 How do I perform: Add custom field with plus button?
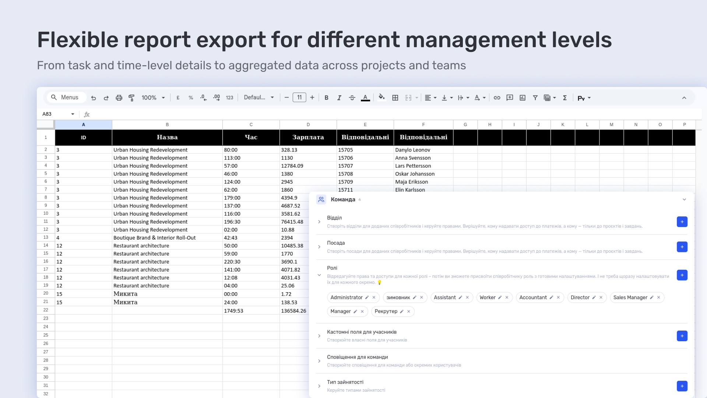coord(682,336)
